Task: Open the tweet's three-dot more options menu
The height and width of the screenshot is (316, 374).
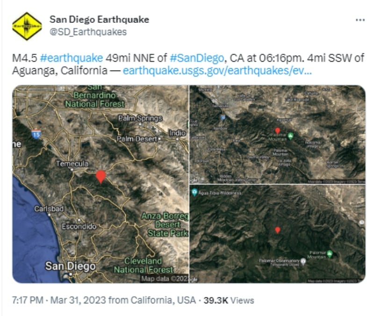Action: pyautogui.click(x=360, y=20)
